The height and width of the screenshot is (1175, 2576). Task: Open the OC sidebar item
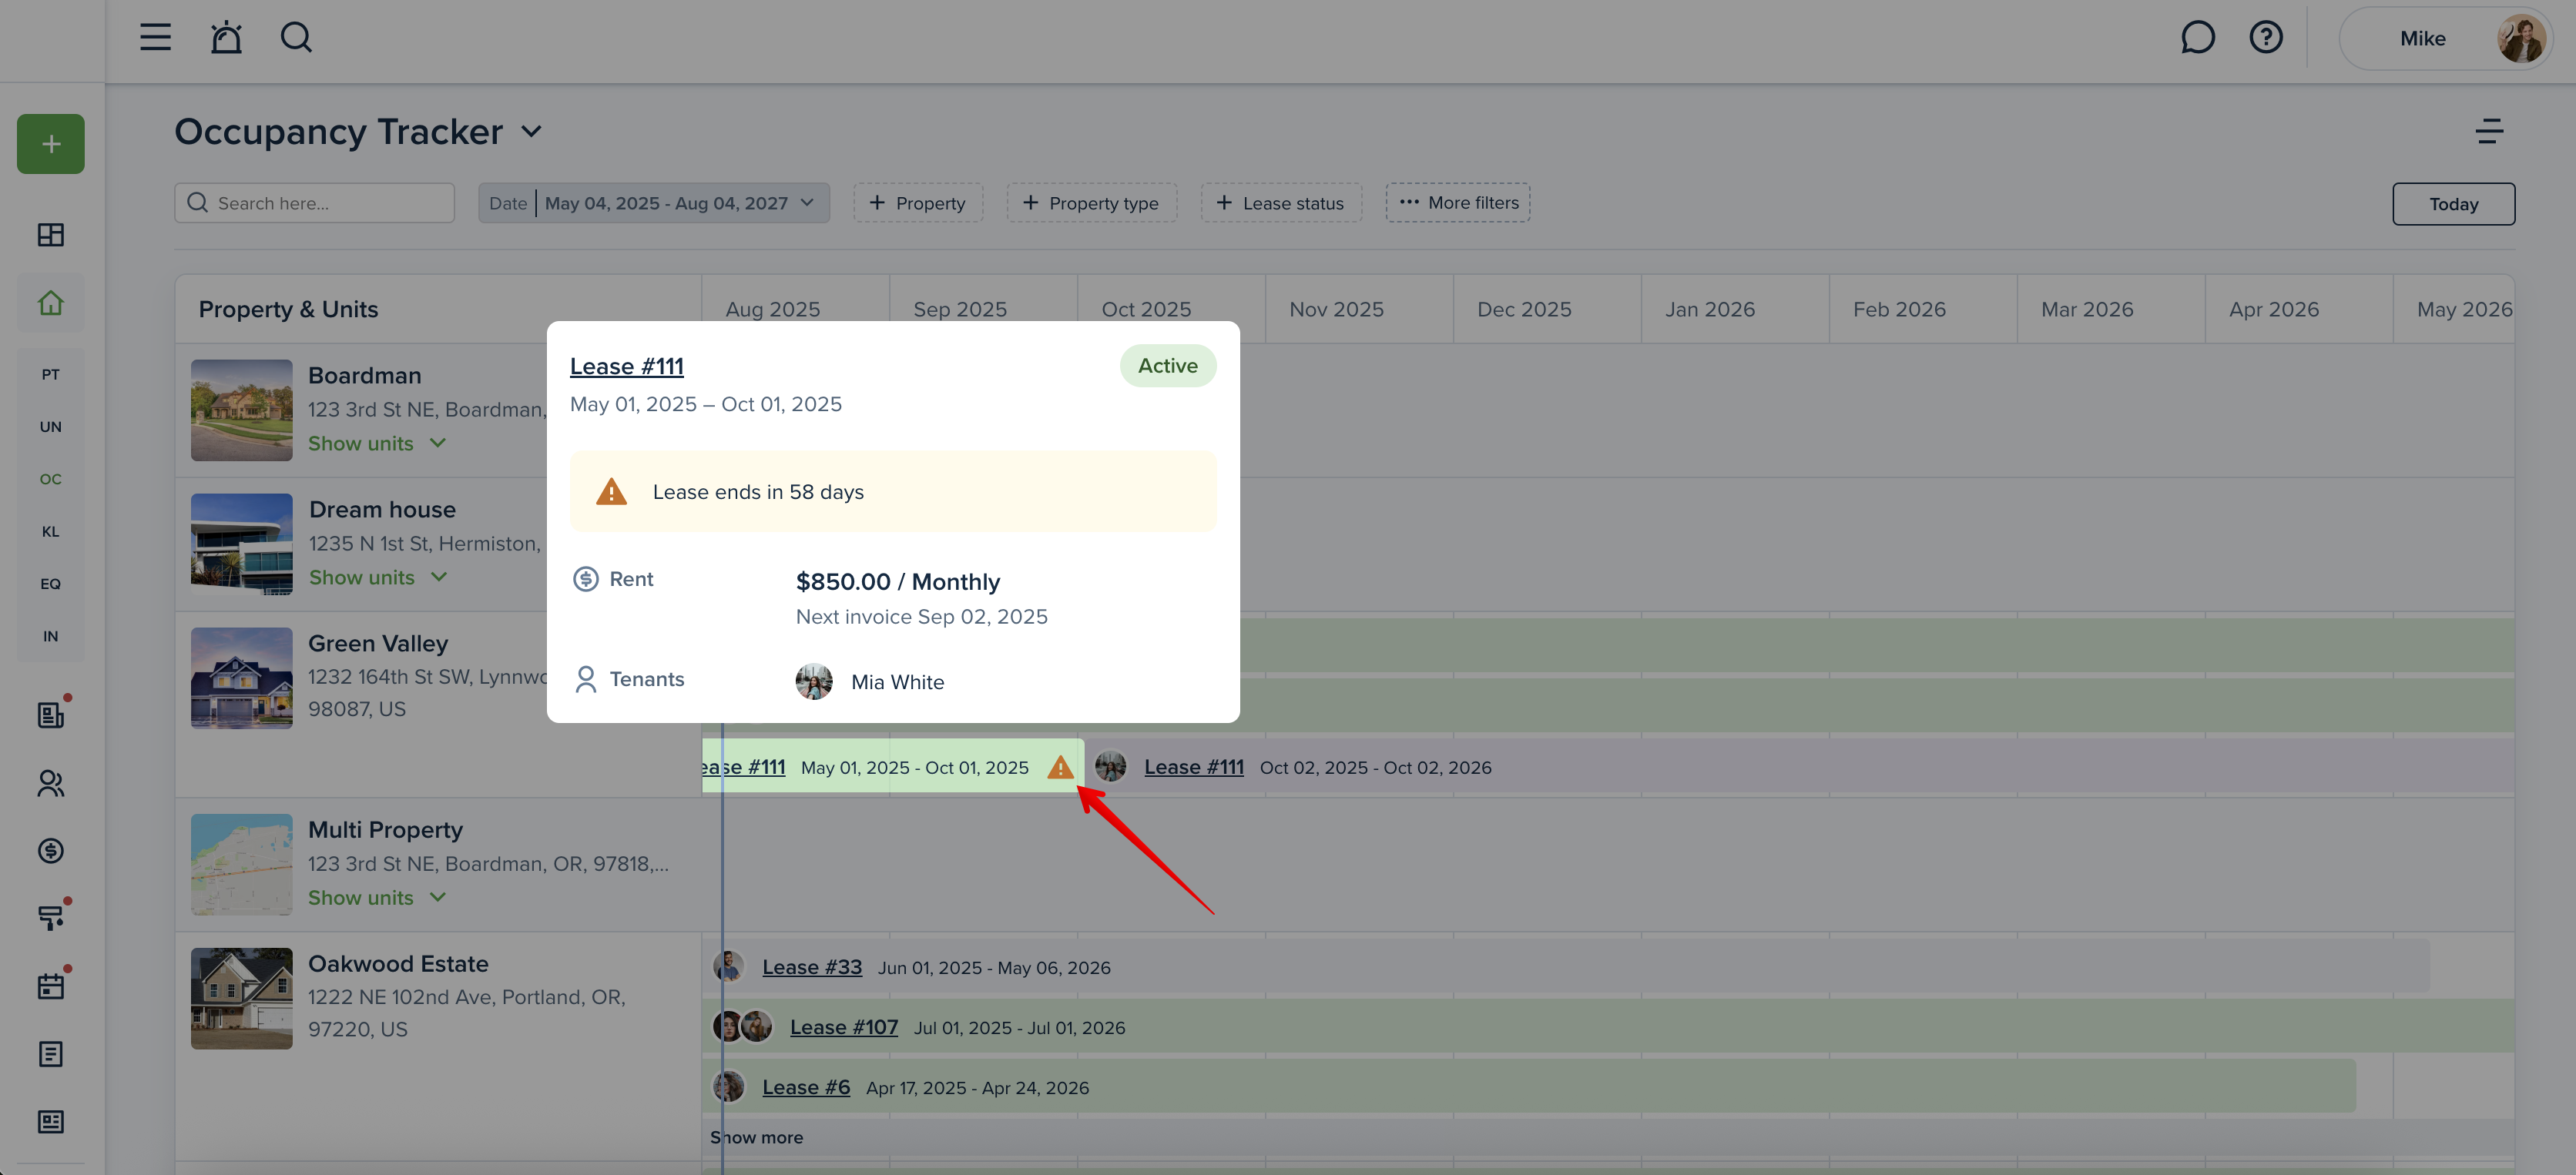(x=51, y=480)
